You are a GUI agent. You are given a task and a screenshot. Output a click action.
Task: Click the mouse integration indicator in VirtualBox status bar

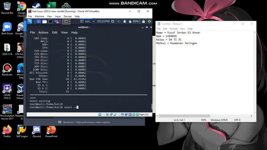(134, 115)
